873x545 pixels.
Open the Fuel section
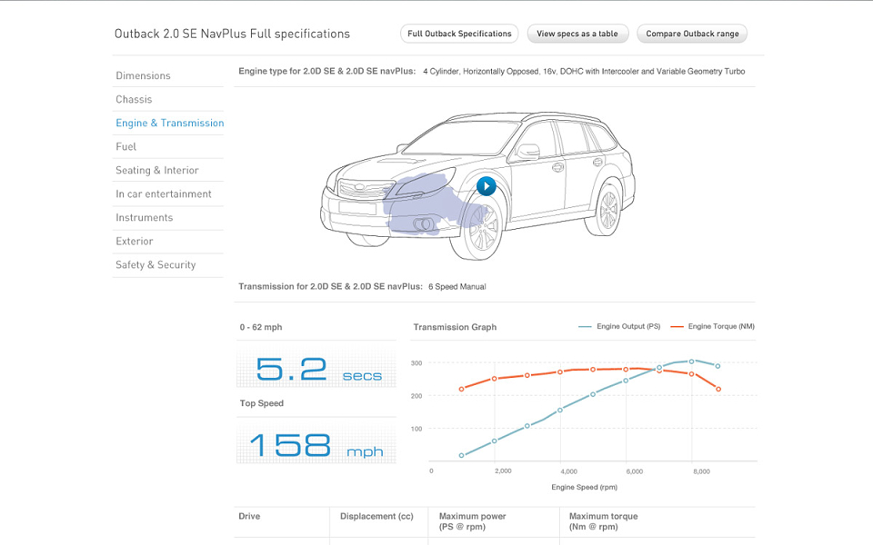point(125,147)
